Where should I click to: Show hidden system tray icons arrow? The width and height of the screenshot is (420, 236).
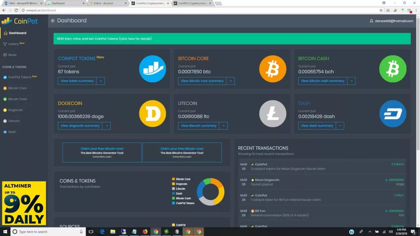click(x=370, y=232)
